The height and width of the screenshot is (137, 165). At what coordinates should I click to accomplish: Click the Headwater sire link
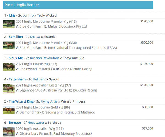click(36, 123)
